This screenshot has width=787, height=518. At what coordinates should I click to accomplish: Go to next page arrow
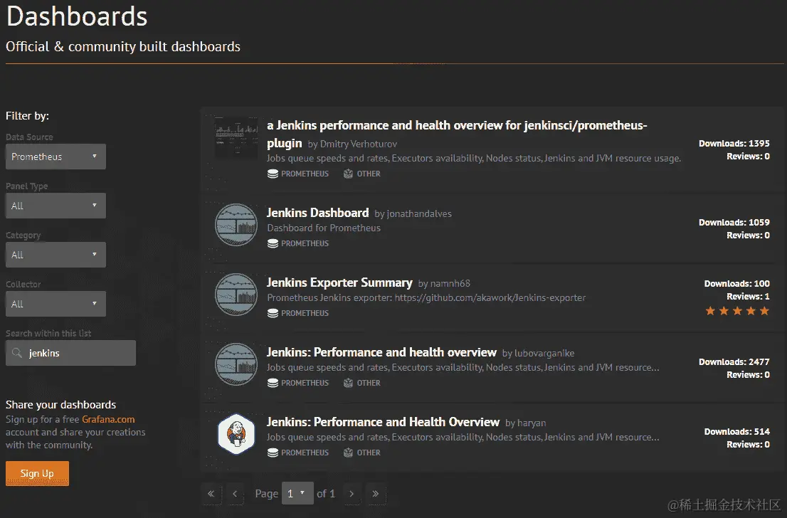352,493
